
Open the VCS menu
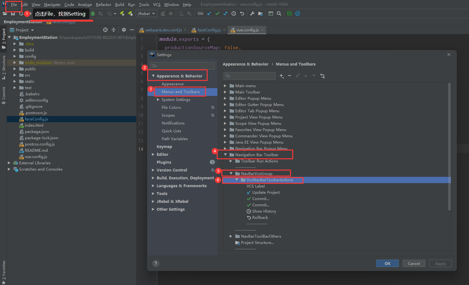tap(157, 5)
